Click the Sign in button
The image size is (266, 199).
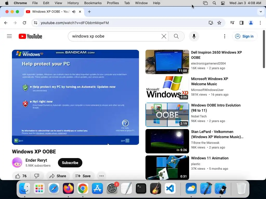[x=244, y=36]
